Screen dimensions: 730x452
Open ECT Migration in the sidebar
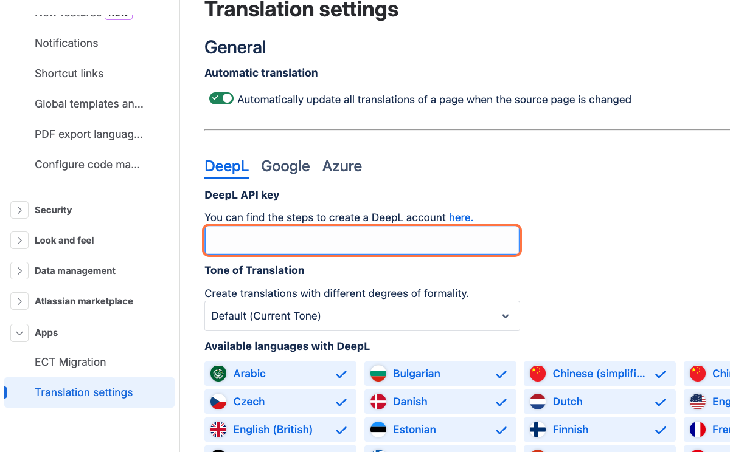[71, 362]
